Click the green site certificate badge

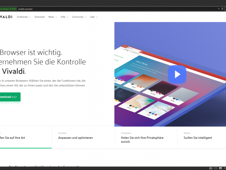tap(8, 9)
